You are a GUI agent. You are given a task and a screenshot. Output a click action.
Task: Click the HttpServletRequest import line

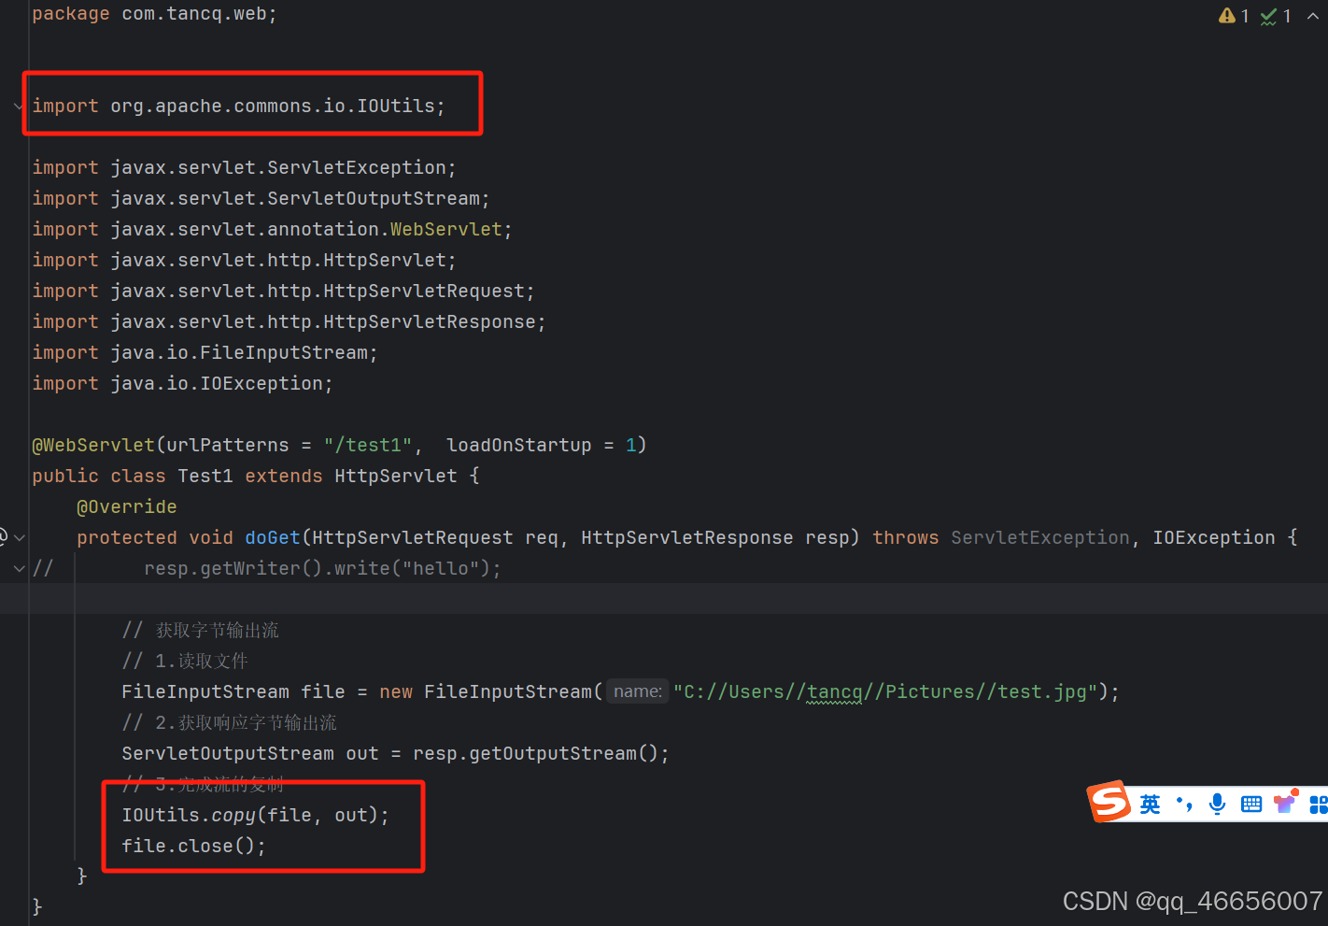tap(284, 291)
